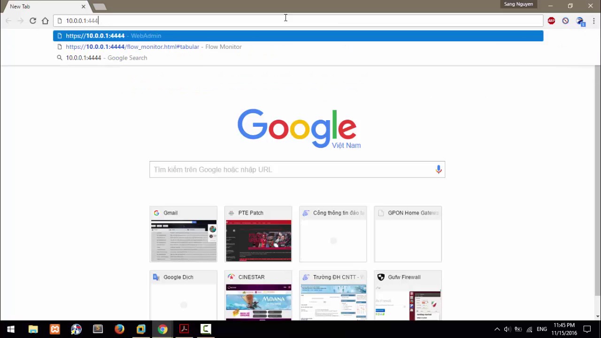
Task: Focus the Google search box
Action: pyautogui.click(x=297, y=169)
